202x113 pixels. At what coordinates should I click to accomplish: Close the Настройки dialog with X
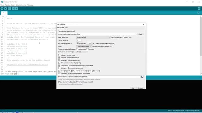tap(143, 24)
